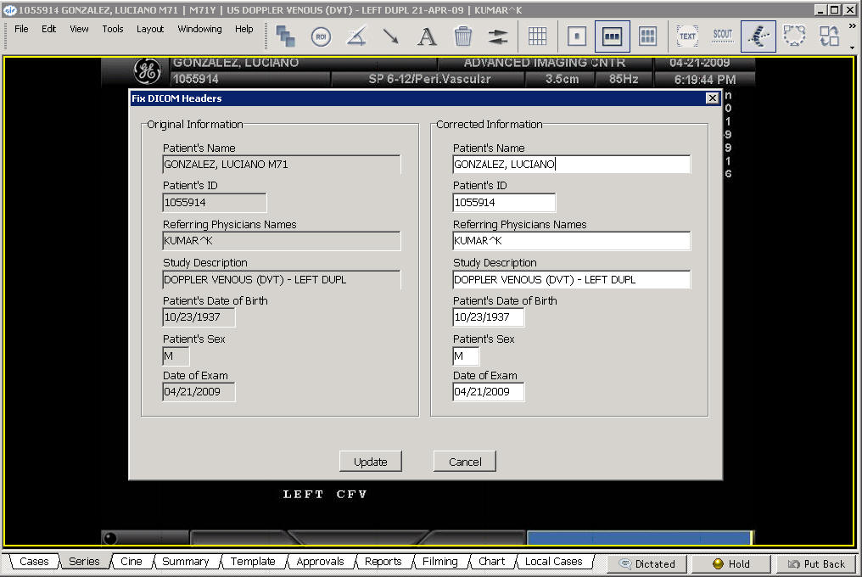
Task: Activate the text annotation tool (A)
Action: coord(427,36)
